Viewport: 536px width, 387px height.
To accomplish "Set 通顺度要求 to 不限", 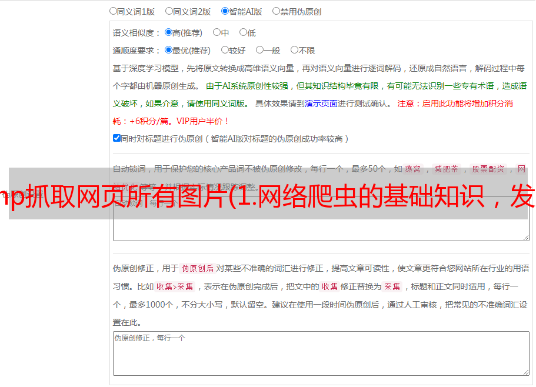I will tap(294, 50).
